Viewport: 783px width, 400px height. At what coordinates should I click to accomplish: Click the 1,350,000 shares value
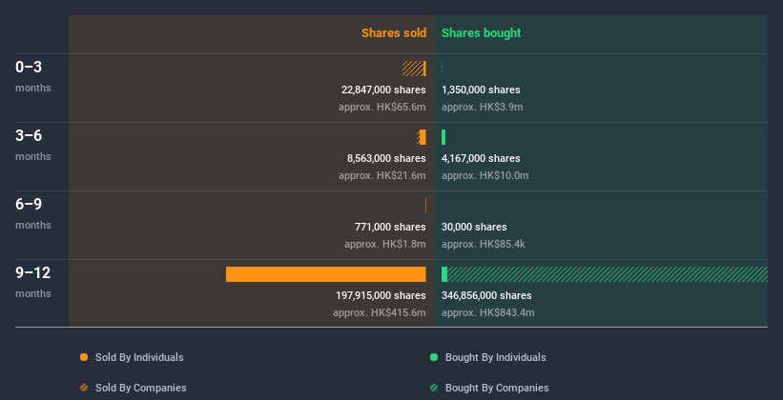tap(481, 90)
